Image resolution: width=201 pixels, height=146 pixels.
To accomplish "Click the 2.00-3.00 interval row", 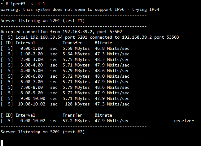I will pyautogui.click(x=32, y=60).
